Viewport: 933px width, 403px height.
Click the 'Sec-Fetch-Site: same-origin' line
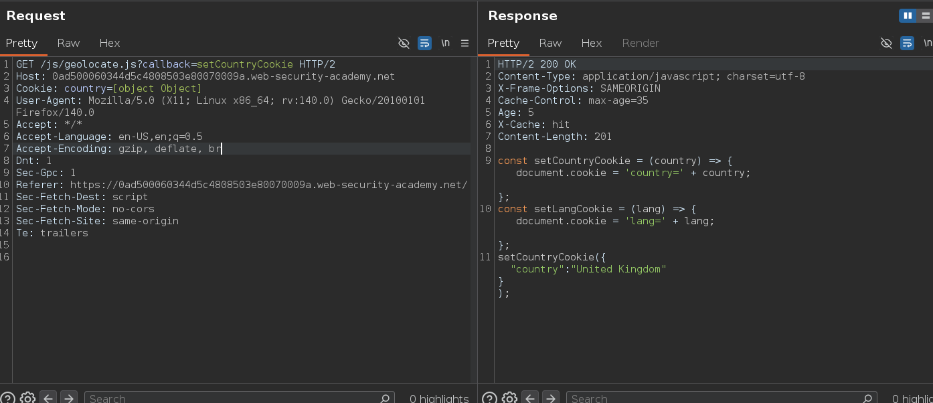tap(97, 221)
